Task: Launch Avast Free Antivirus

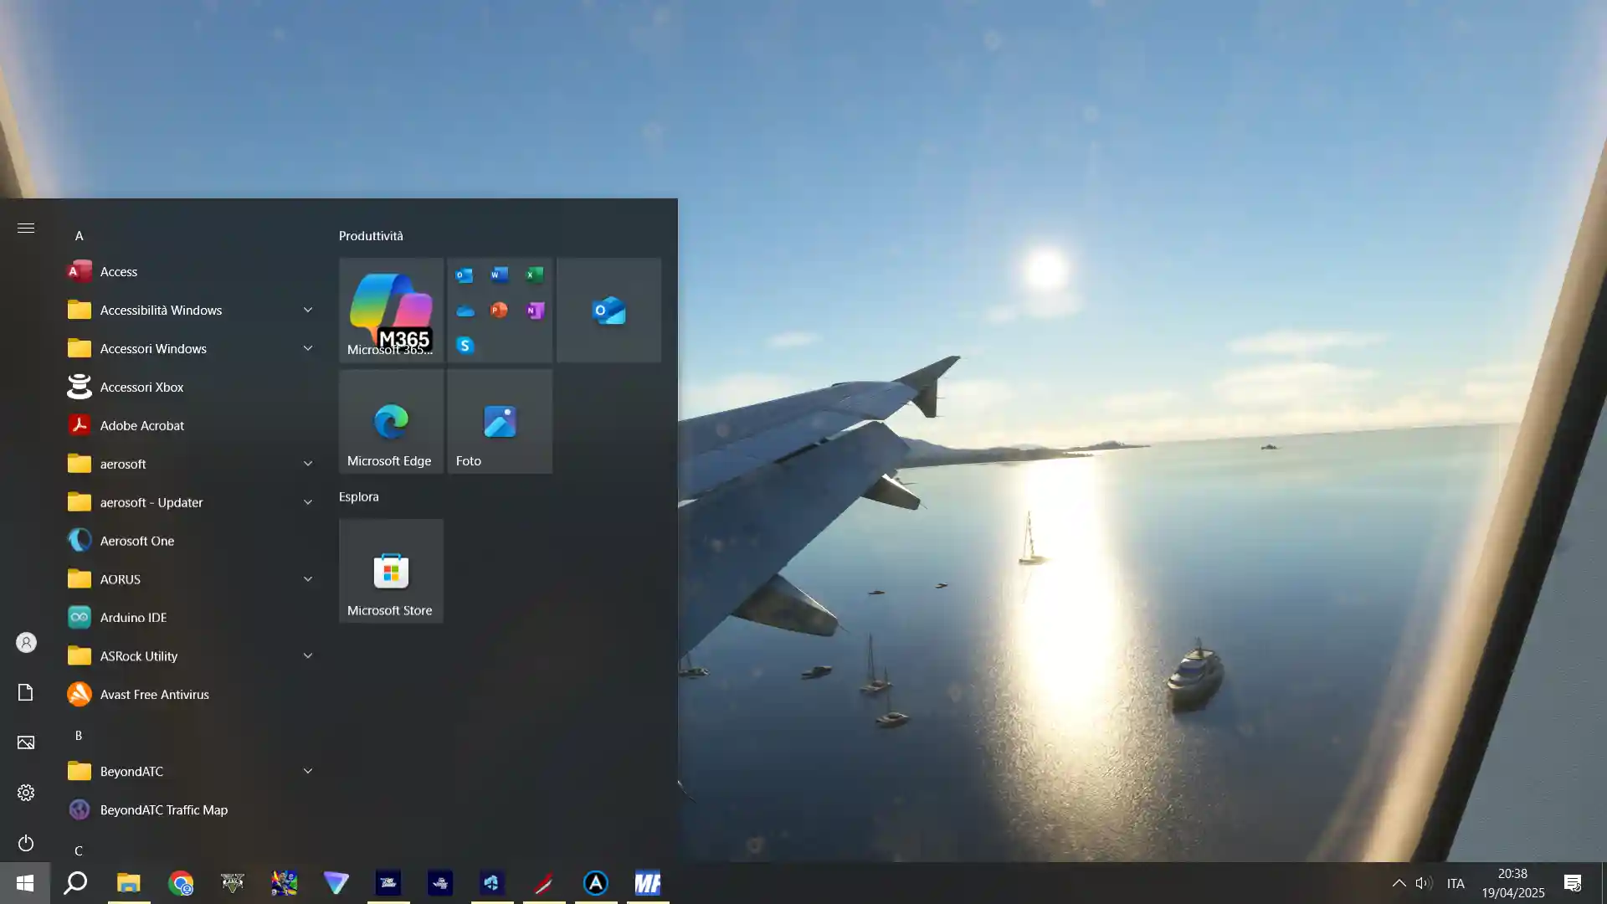Action: (x=190, y=695)
